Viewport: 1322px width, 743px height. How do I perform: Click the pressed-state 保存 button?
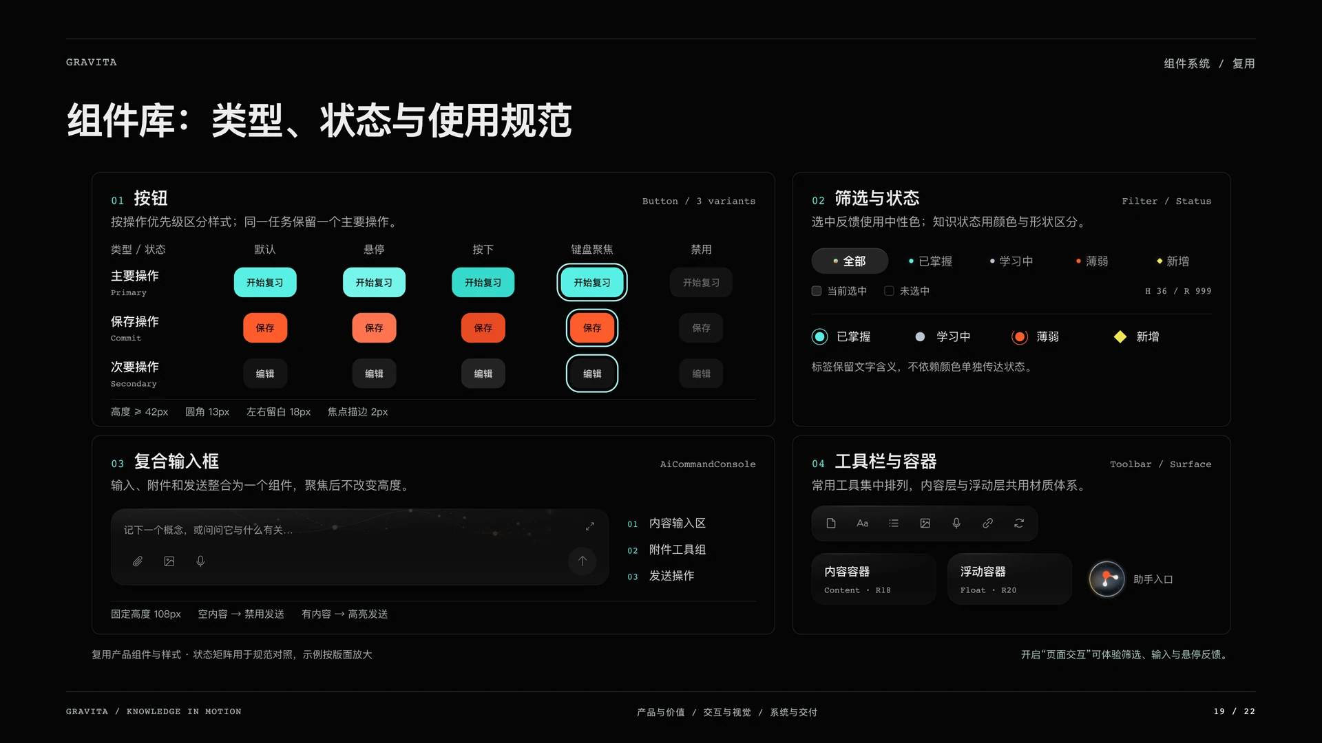[x=483, y=328]
